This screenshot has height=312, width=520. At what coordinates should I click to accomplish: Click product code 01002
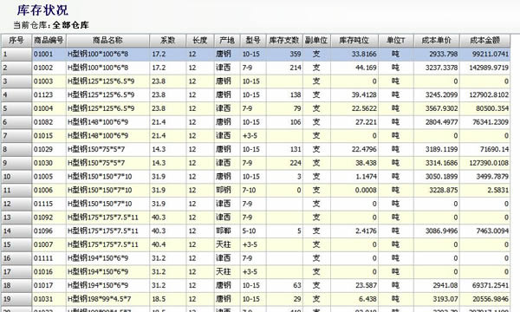[x=43, y=68]
